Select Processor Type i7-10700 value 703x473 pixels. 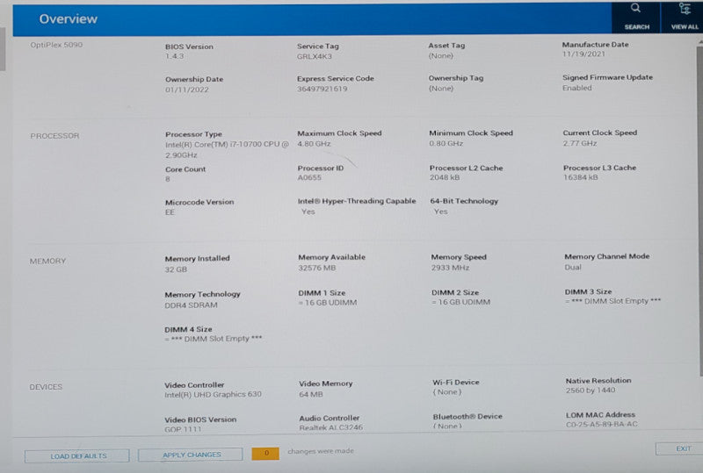(227, 149)
